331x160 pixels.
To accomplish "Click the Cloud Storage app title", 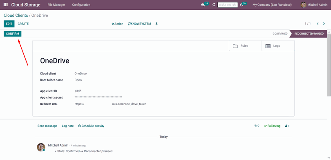I will point(26,5).
